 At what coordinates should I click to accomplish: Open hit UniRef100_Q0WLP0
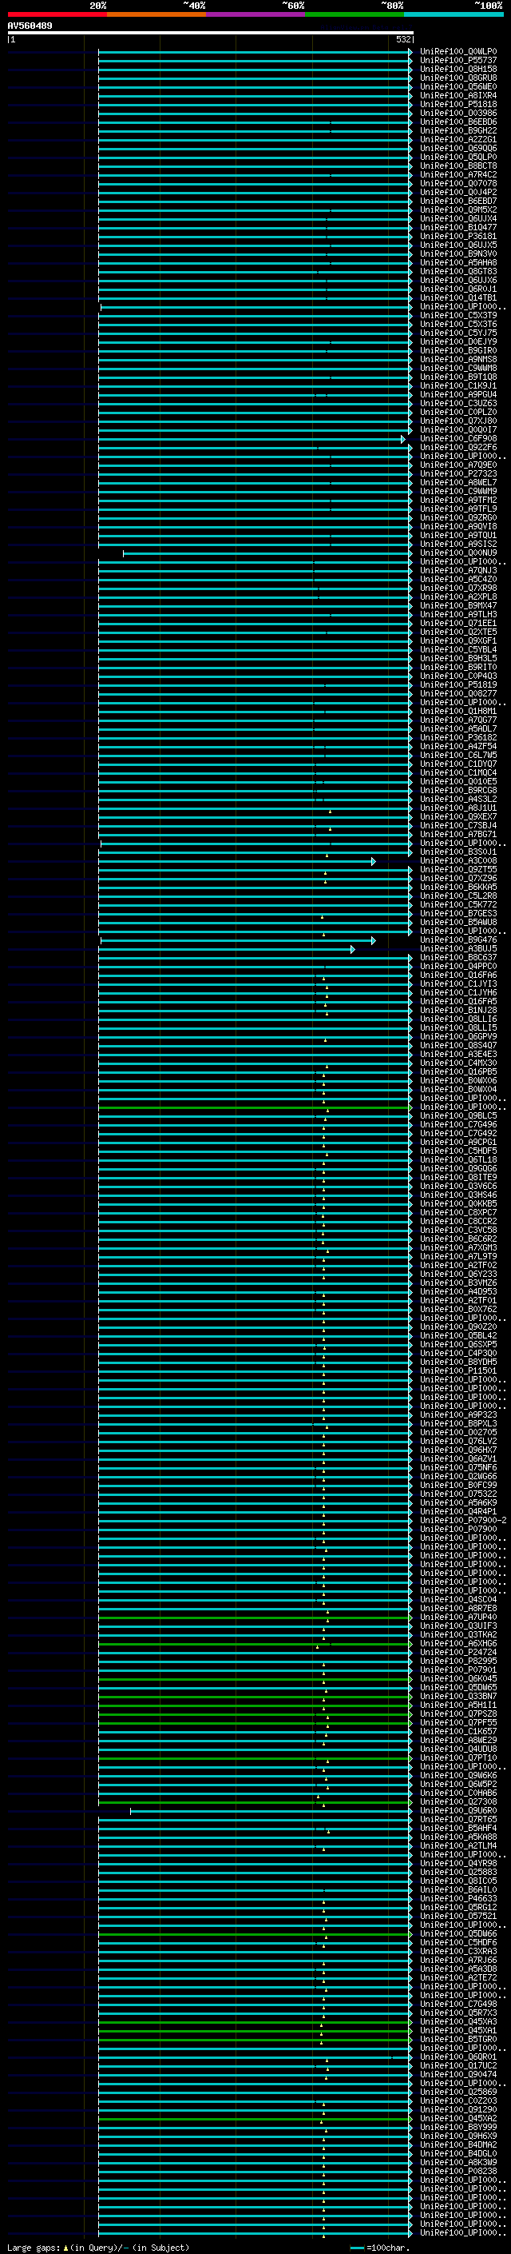[x=458, y=52]
